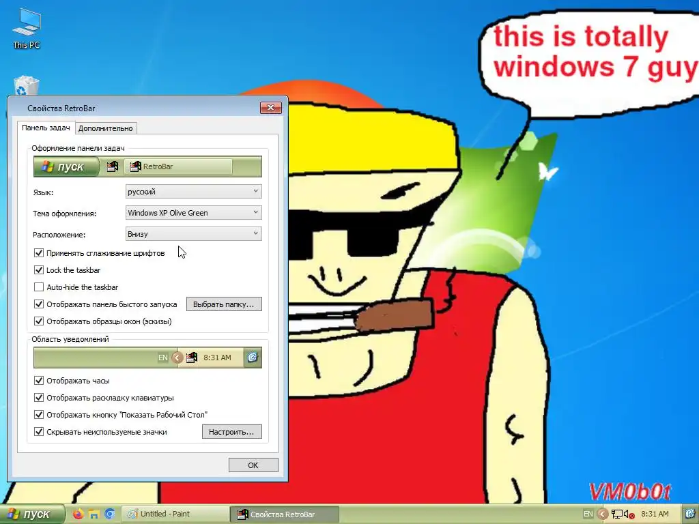This screenshot has width=699, height=524.
Task: Open the network tray icon
Action: tap(617, 514)
